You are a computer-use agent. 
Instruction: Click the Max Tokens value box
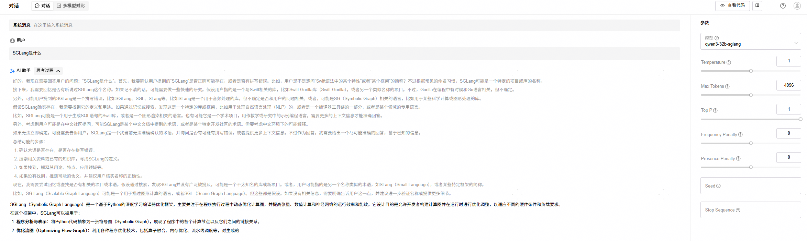tap(788, 85)
